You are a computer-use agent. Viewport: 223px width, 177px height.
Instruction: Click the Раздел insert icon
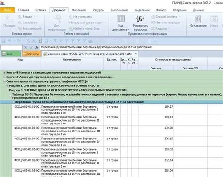point(20,17)
